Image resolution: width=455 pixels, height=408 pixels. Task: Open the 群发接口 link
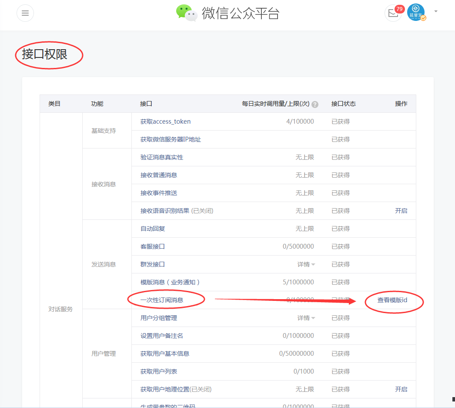(x=153, y=264)
